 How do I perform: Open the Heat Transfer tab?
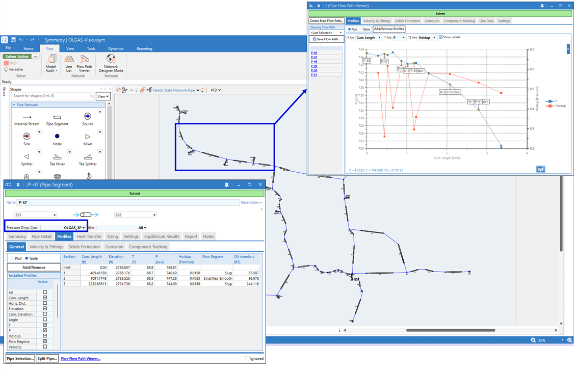click(x=89, y=236)
